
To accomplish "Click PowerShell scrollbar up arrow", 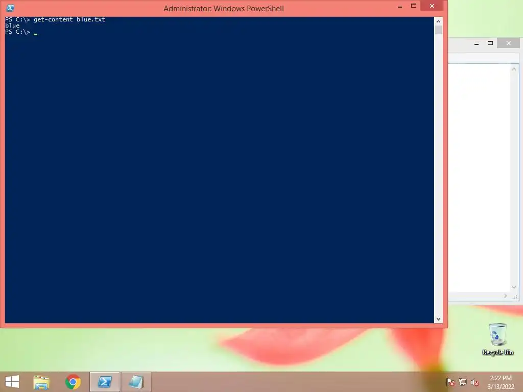I will [438, 21].
